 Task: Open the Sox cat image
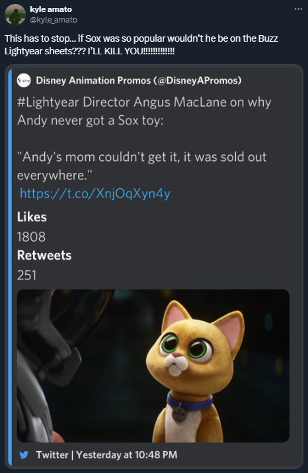[153, 366]
